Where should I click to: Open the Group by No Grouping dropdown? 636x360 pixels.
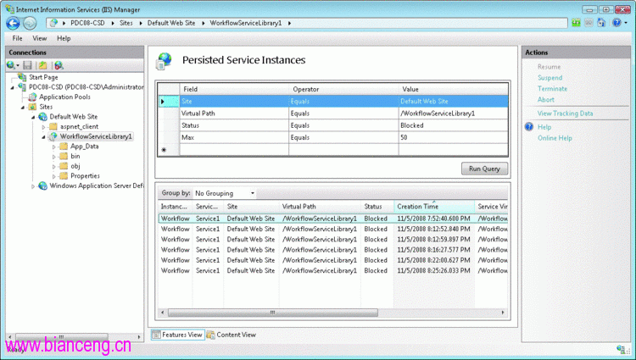pyautogui.click(x=225, y=193)
